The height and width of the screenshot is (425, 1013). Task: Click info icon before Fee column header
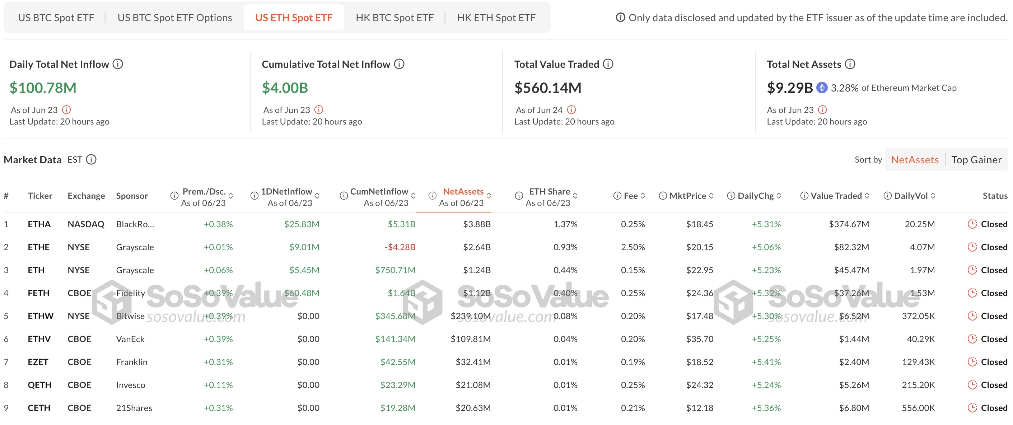click(617, 196)
